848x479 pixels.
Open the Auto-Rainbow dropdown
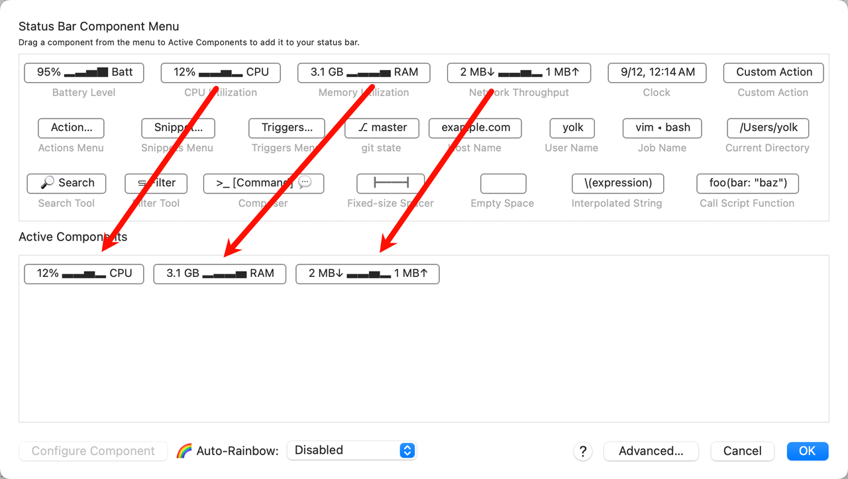tap(351, 451)
